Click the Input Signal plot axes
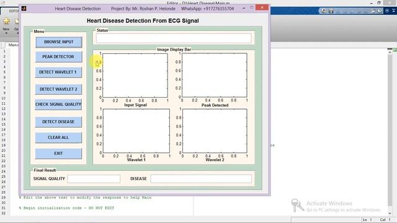Screen dimensions: 397x223 (135, 76)
